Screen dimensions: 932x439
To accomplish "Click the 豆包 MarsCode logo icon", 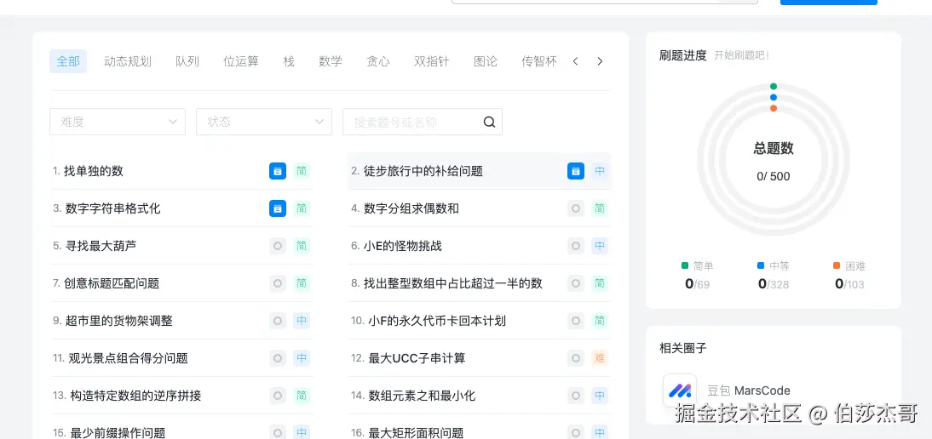I will (x=680, y=391).
